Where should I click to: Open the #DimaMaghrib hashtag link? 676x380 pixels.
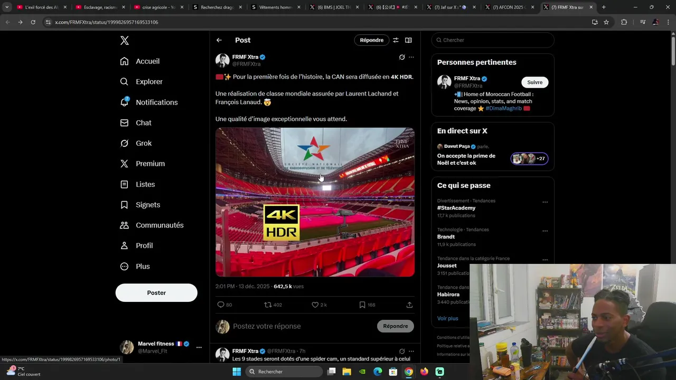503,108
